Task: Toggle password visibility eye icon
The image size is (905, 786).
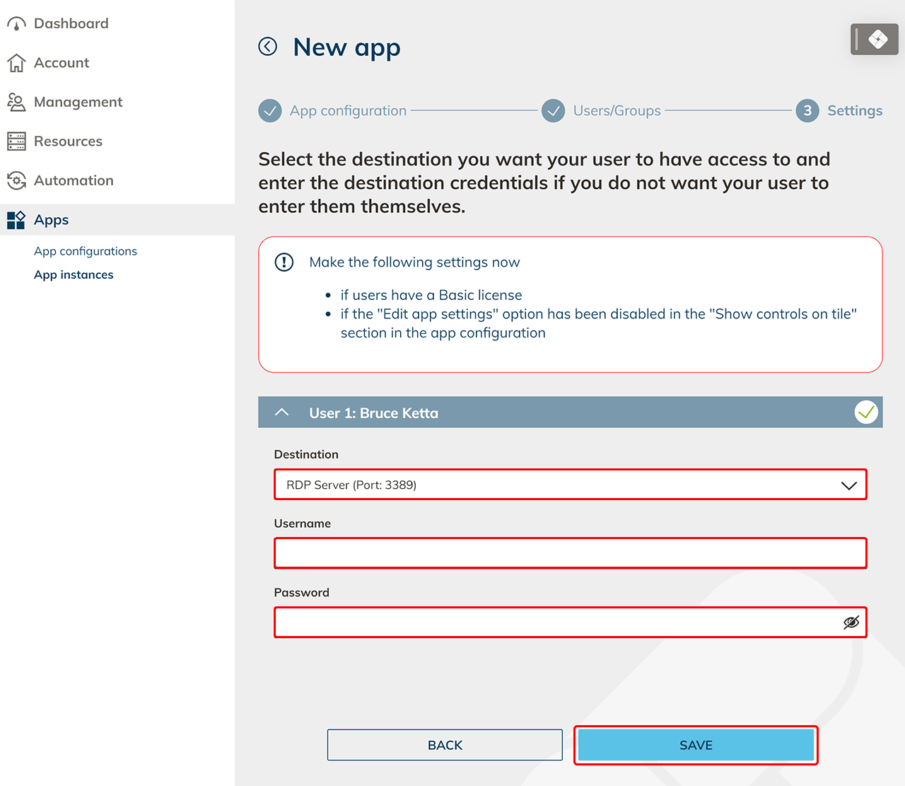Action: [x=851, y=623]
